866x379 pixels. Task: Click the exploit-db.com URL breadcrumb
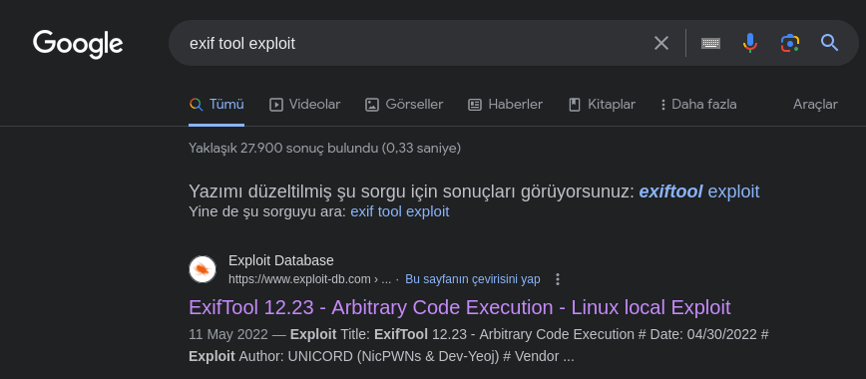pyautogui.click(x=310, y=279)
